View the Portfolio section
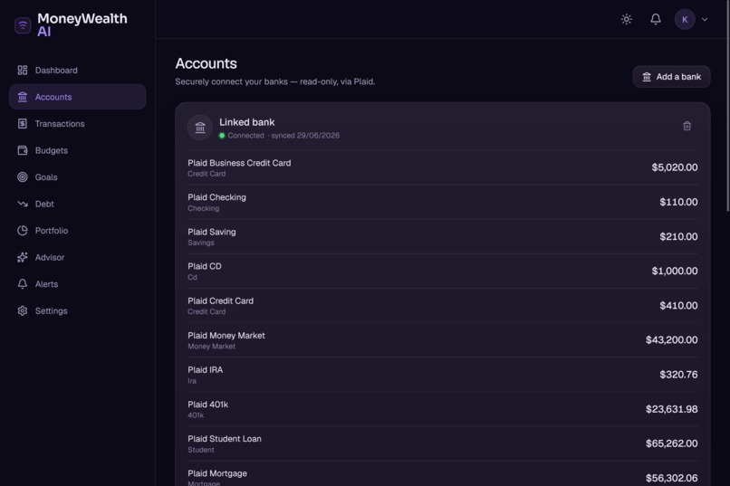 click(77, 231)
